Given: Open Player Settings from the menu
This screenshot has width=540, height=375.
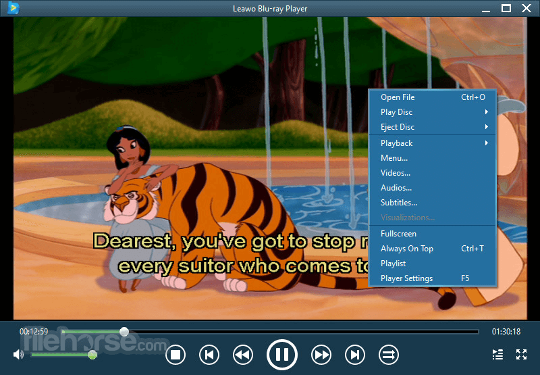Looking at the screenshot, I should 433,278.
